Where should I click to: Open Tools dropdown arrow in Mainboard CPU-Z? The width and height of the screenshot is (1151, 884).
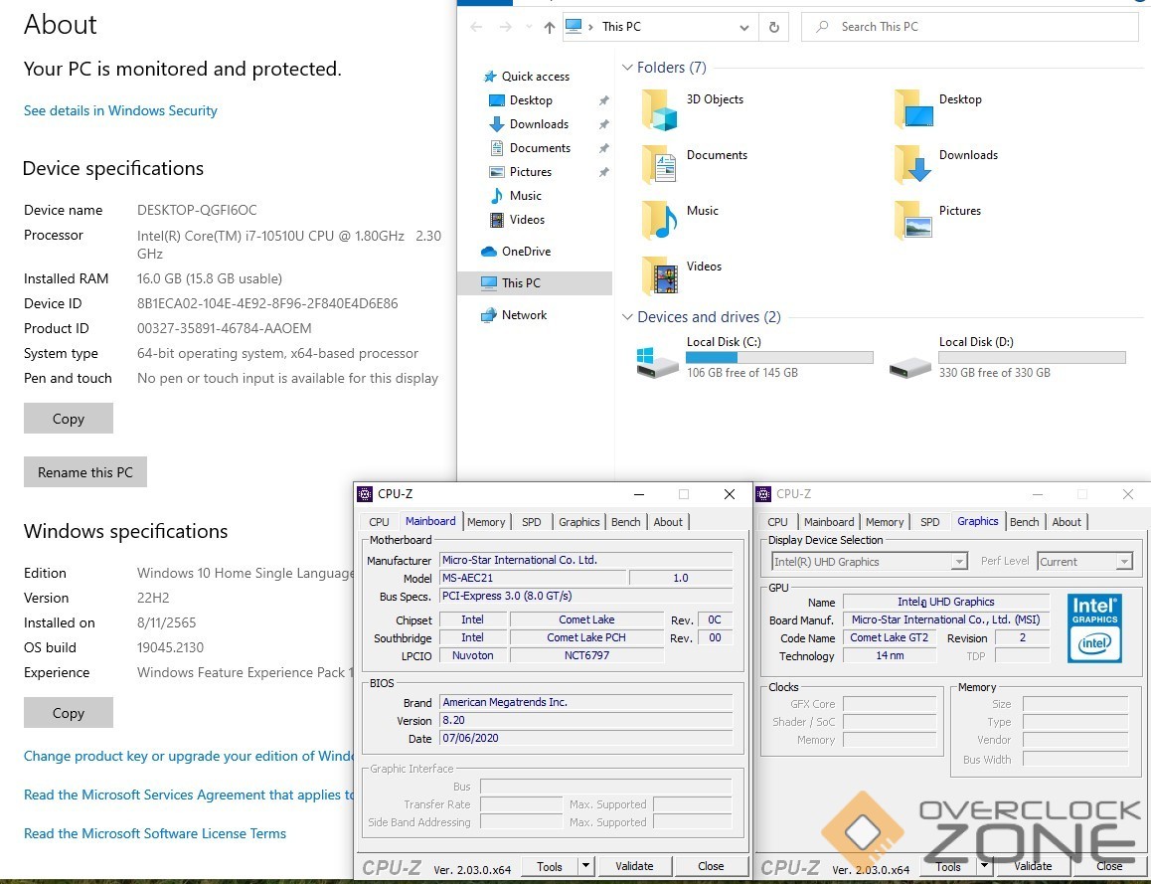585,866
